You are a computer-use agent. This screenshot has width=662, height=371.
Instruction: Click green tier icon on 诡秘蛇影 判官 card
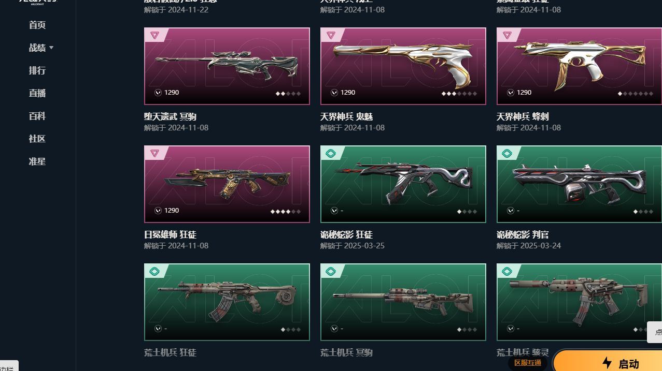click(x=507, y=153)
